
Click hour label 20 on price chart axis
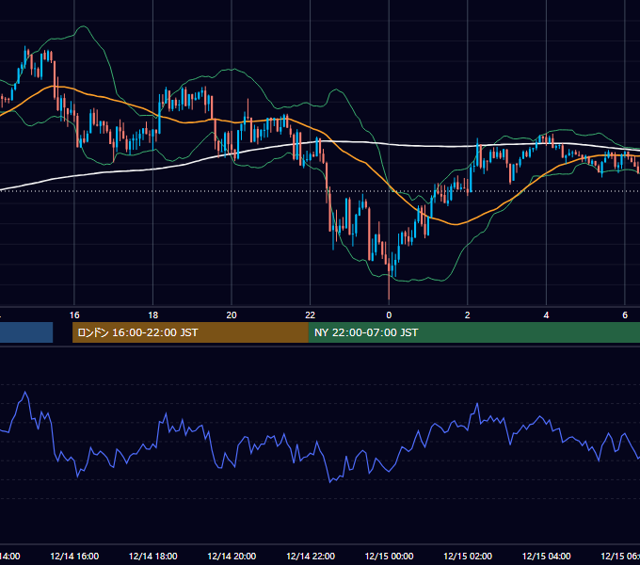click(232, 315)
